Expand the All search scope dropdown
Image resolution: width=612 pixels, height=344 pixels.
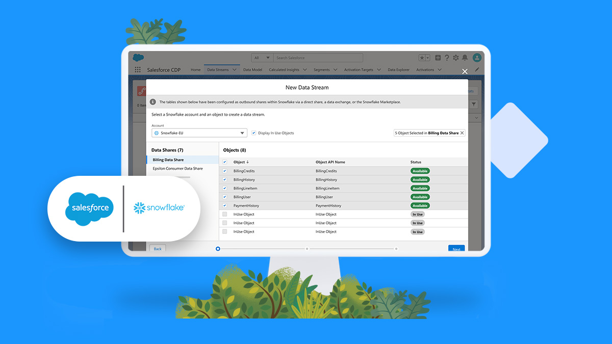click(x=267, y=58)
